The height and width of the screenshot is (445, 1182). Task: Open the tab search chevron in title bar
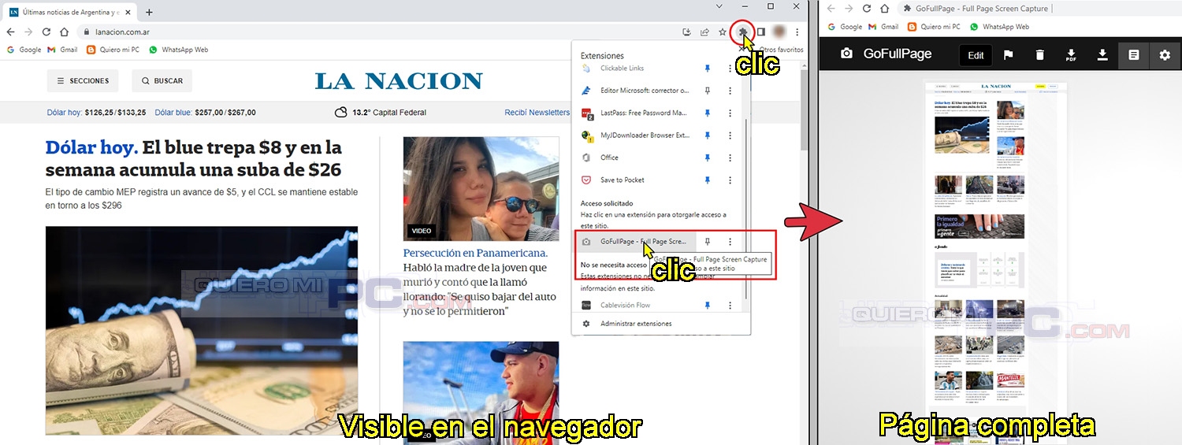(719, 6)
